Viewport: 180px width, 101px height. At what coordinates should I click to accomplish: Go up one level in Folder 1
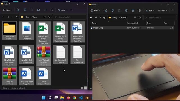click(x=17, y=17)
